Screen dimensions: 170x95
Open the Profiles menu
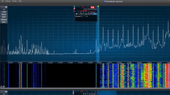[x=14, y=1]
